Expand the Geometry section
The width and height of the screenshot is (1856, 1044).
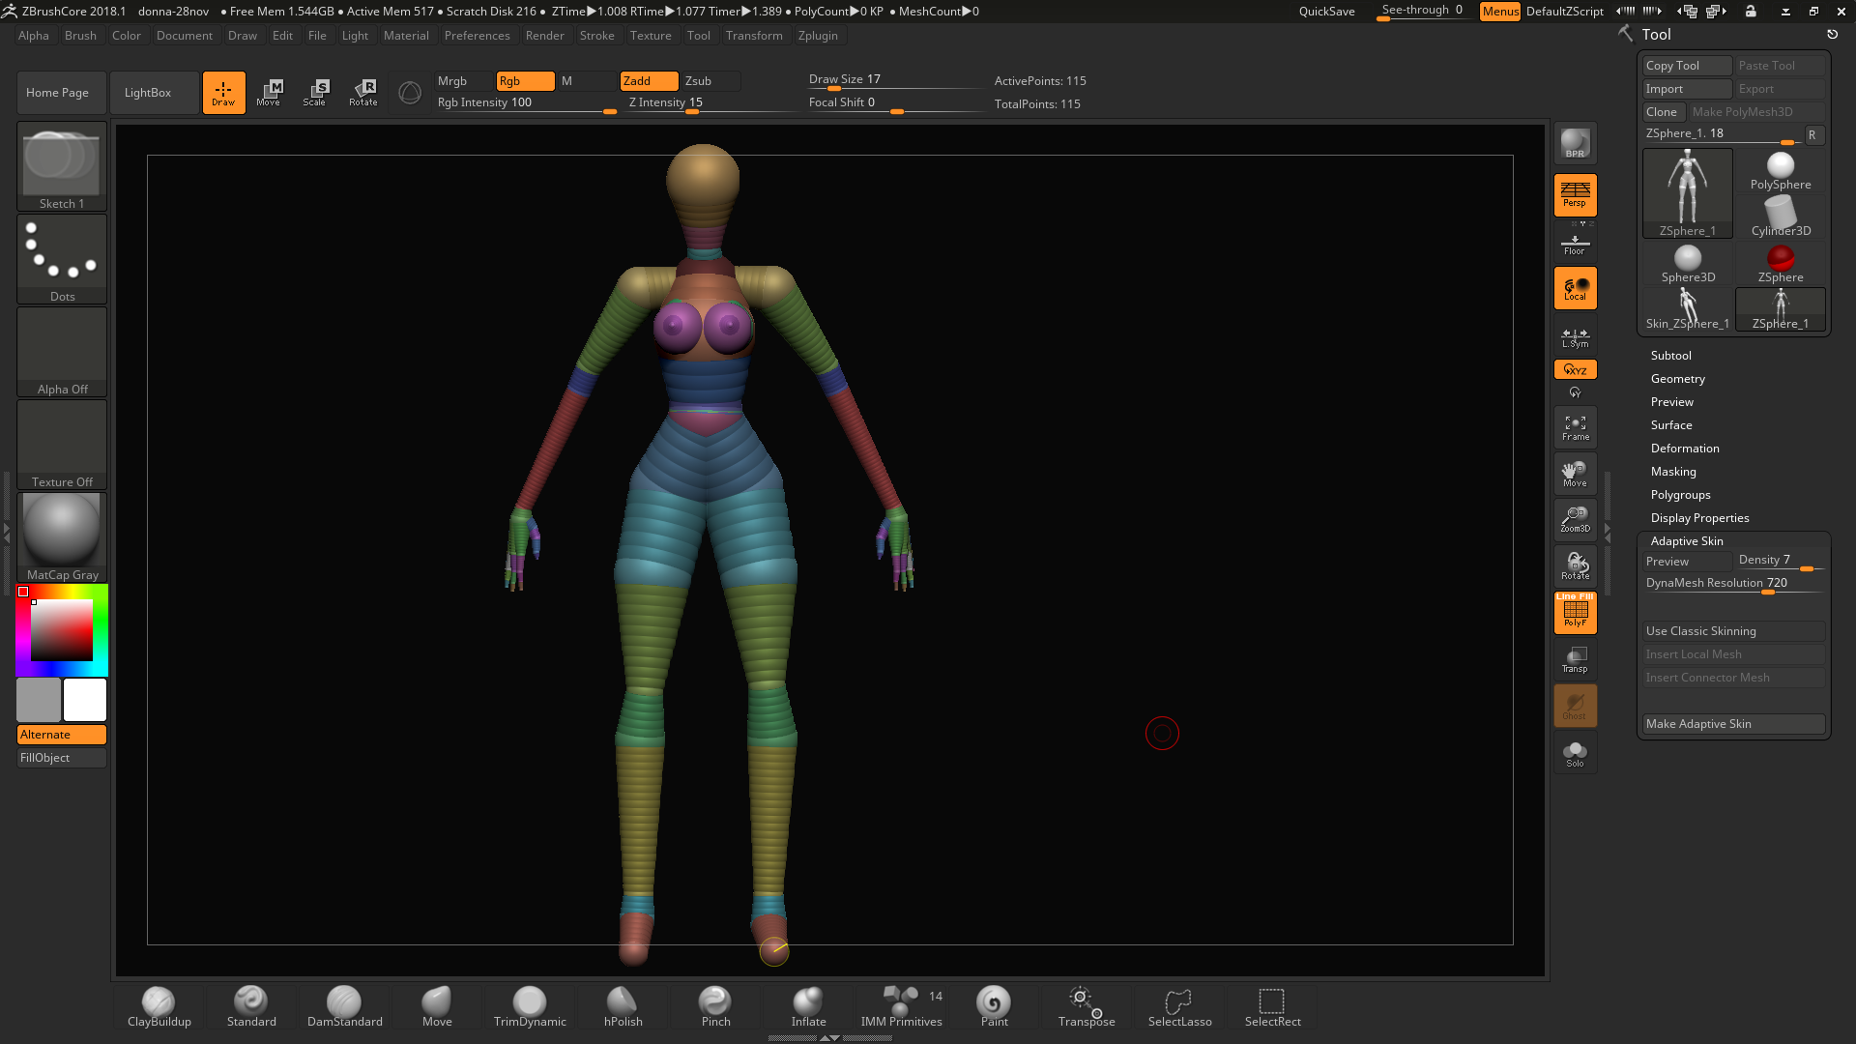(1677, 379)
